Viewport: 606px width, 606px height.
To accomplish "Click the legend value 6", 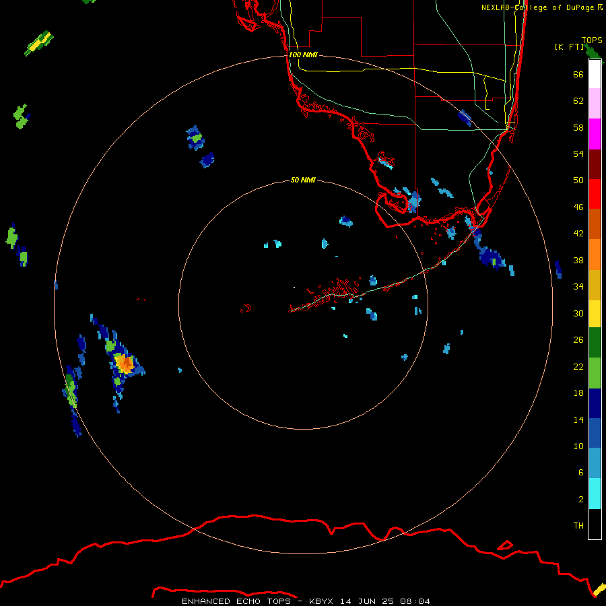I will click(x=581, y=472).
